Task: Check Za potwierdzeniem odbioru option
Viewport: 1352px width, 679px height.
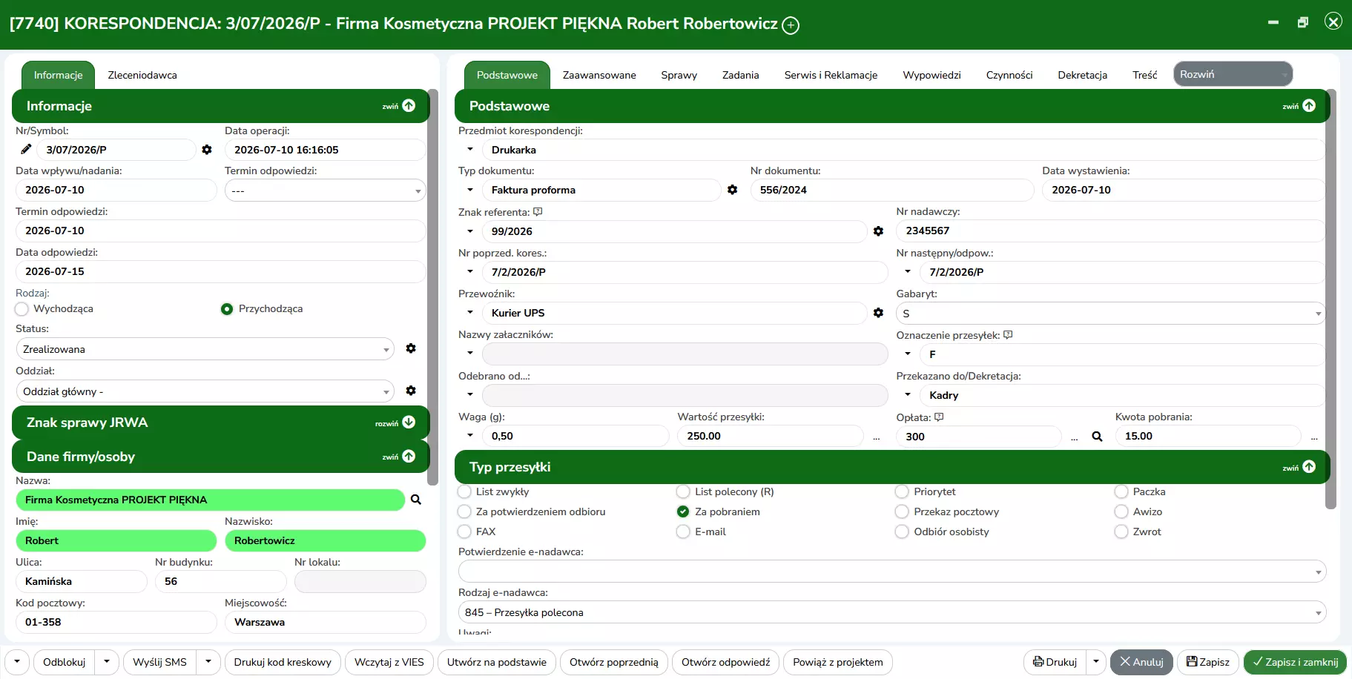Action: click(x=464, y=511)
